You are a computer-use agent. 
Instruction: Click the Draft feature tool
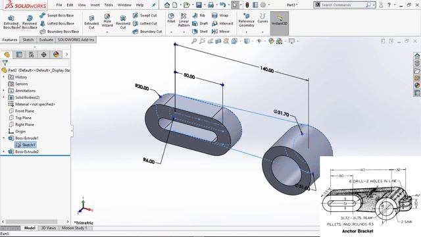(x=200, y=24)
